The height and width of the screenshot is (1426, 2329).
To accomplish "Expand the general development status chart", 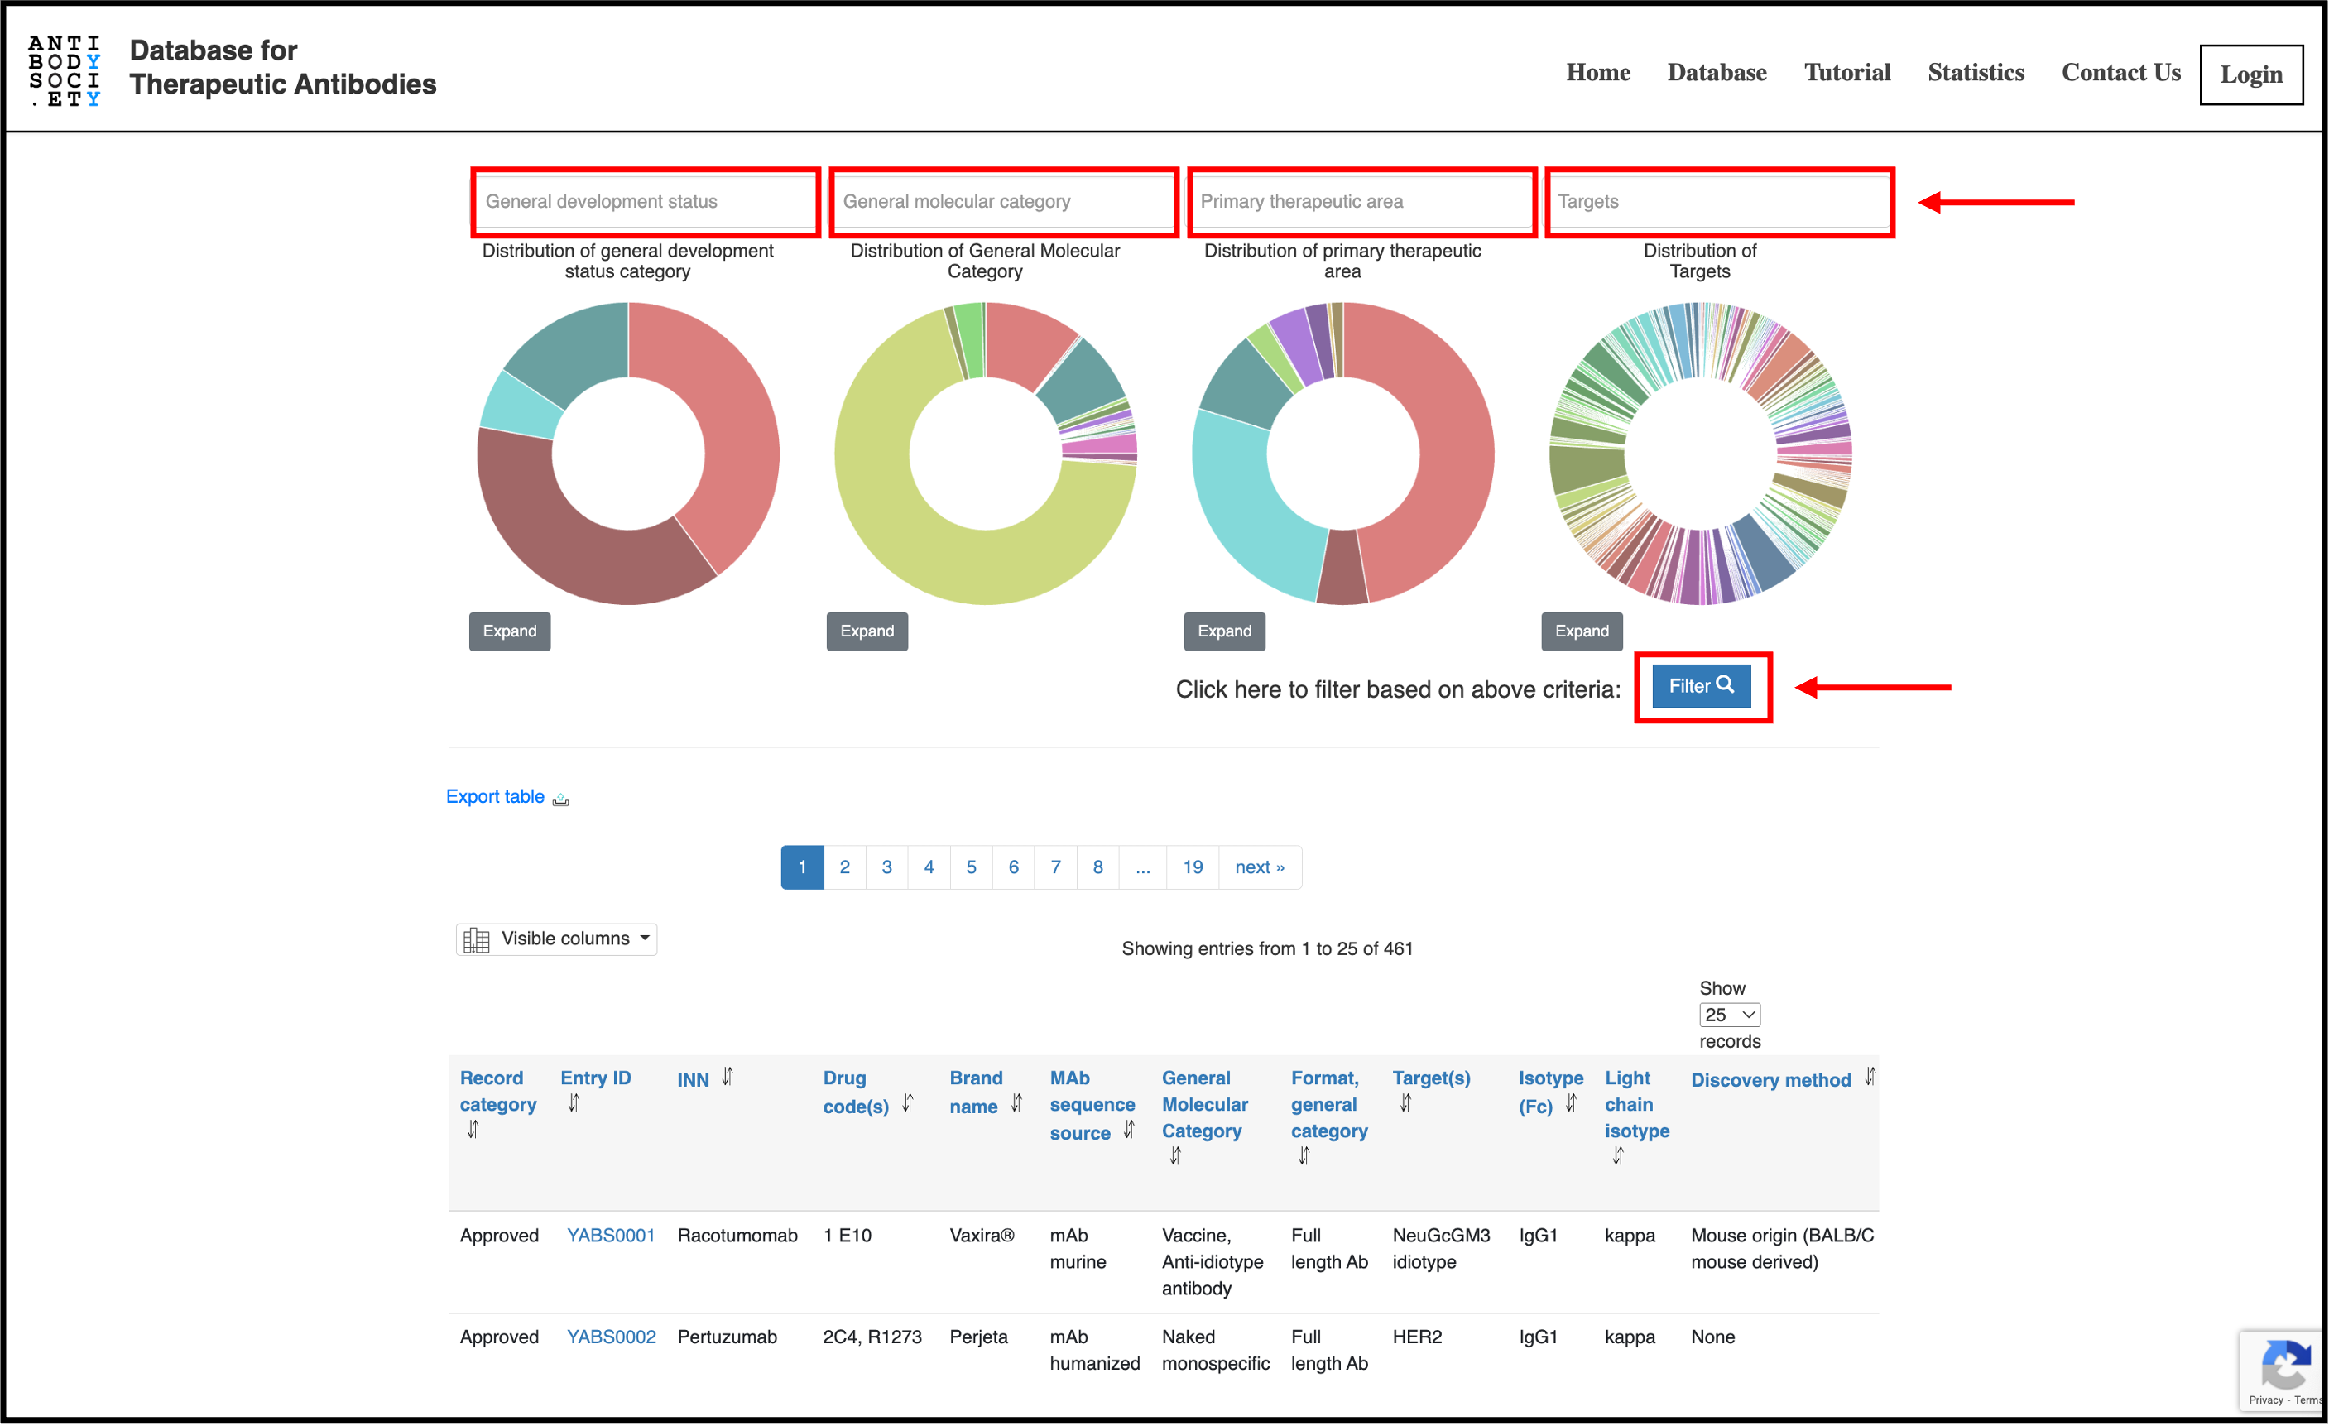I will point(510,631).
